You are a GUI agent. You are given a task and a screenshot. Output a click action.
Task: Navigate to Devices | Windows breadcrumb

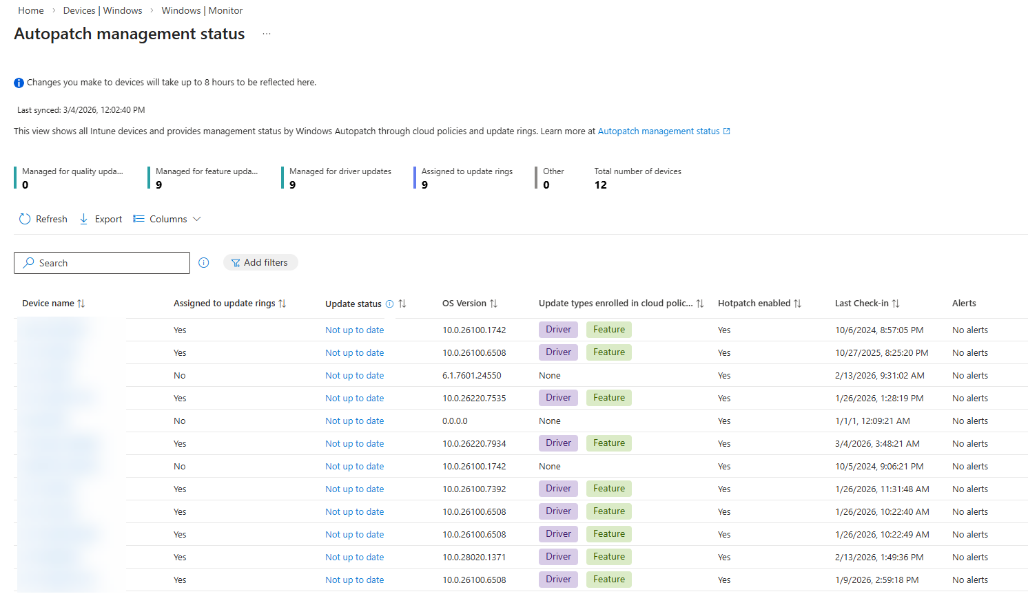103,10
